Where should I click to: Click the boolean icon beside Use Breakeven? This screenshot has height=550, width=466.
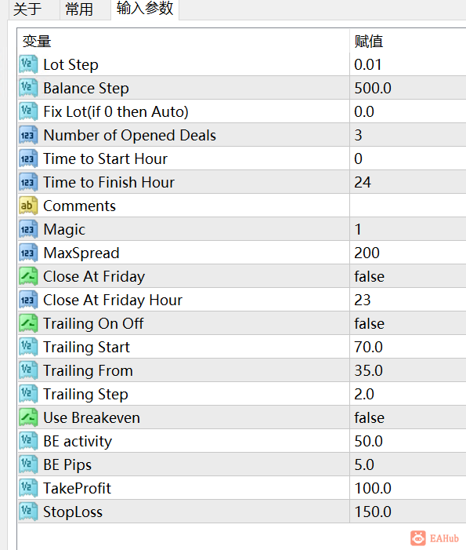[x=28, y=417]
